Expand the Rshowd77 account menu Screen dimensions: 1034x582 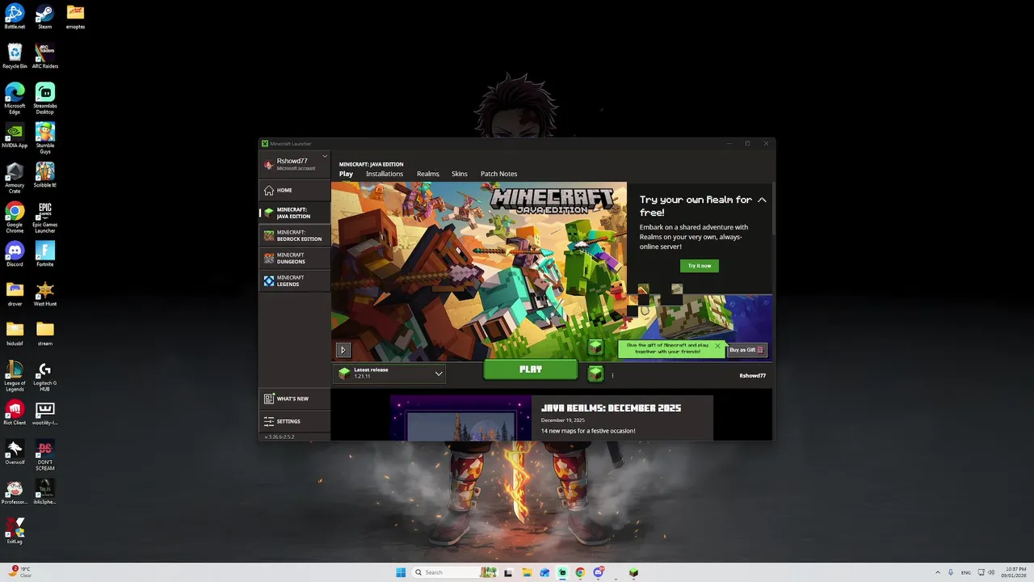(x=294, y=163)
